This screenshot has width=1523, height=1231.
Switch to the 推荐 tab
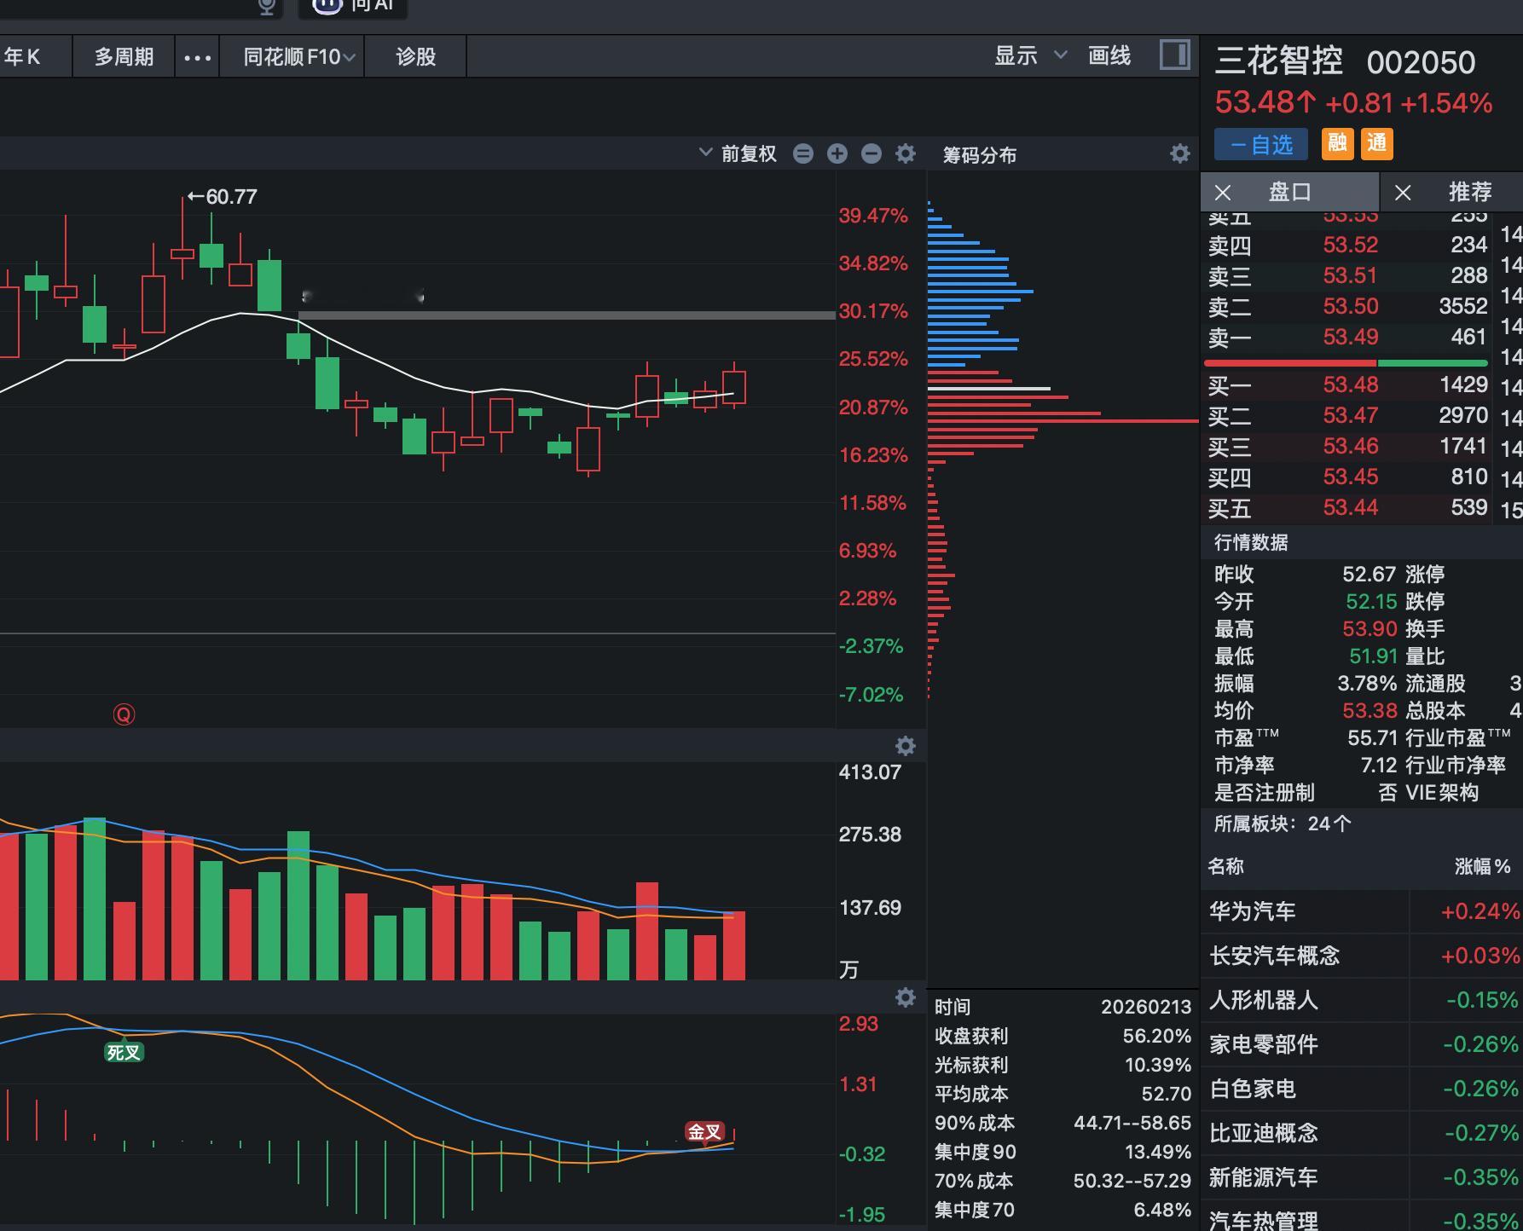1469,192
